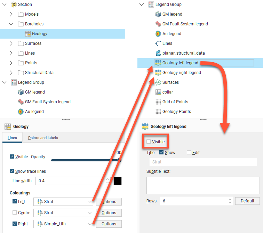Uncheck Visible in Geology Lines tab
The height and width of the screenshot is (233, 263).
(12, 156)
